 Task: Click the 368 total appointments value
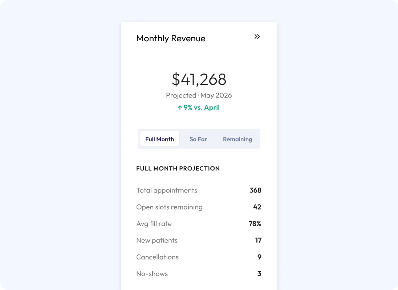tap(255, 190)
